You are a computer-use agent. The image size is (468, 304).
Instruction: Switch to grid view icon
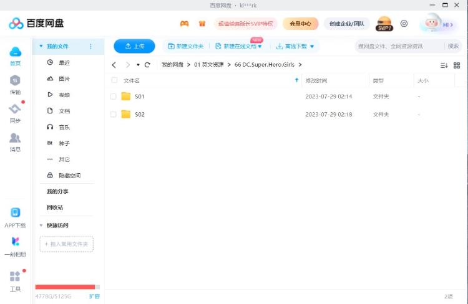coord(457,65)
